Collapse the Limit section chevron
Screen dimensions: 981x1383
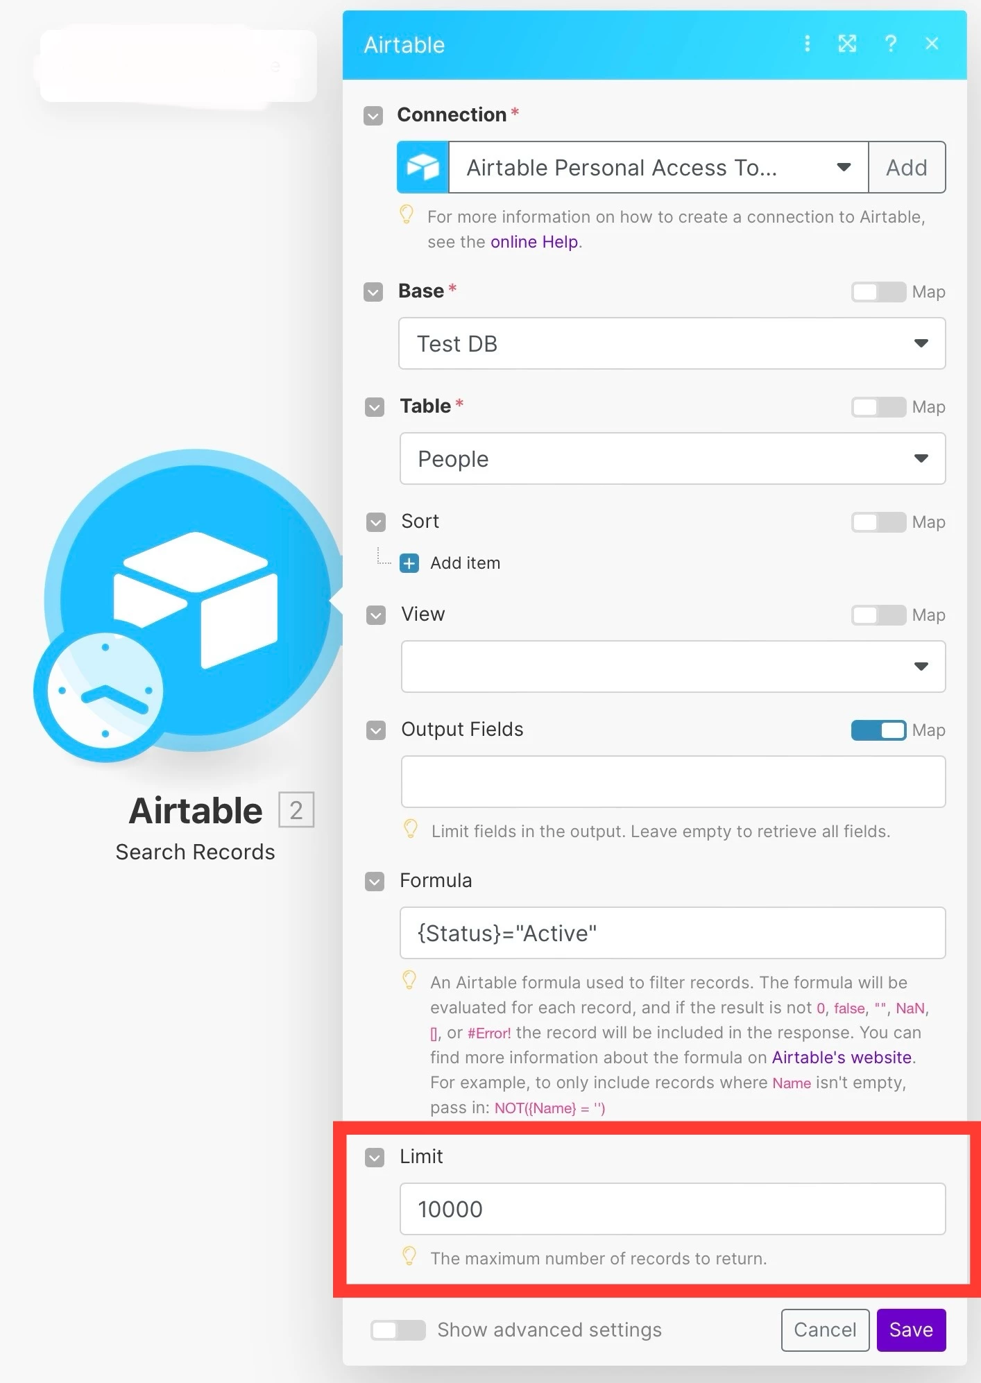click(x=375, y=1157)
